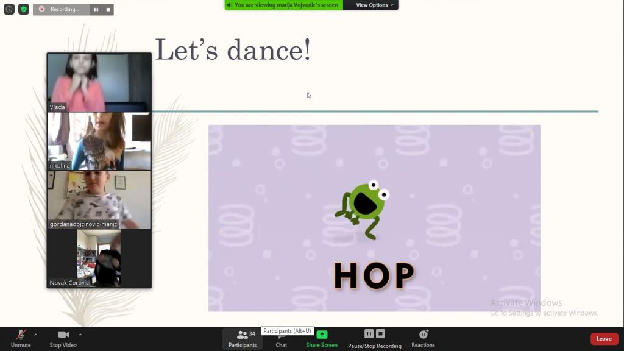Click the green Share Screen icon
The image size is (624, 351).
click(322, 335)
